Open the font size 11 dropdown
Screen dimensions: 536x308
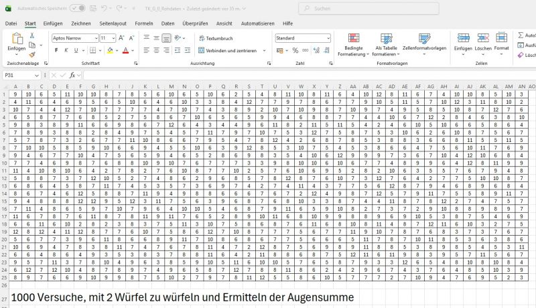(x=113, y=38)
